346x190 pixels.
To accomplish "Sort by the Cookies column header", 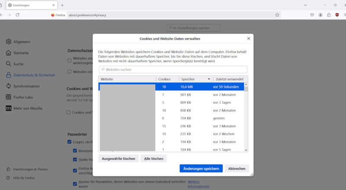I will click(167, 79).
